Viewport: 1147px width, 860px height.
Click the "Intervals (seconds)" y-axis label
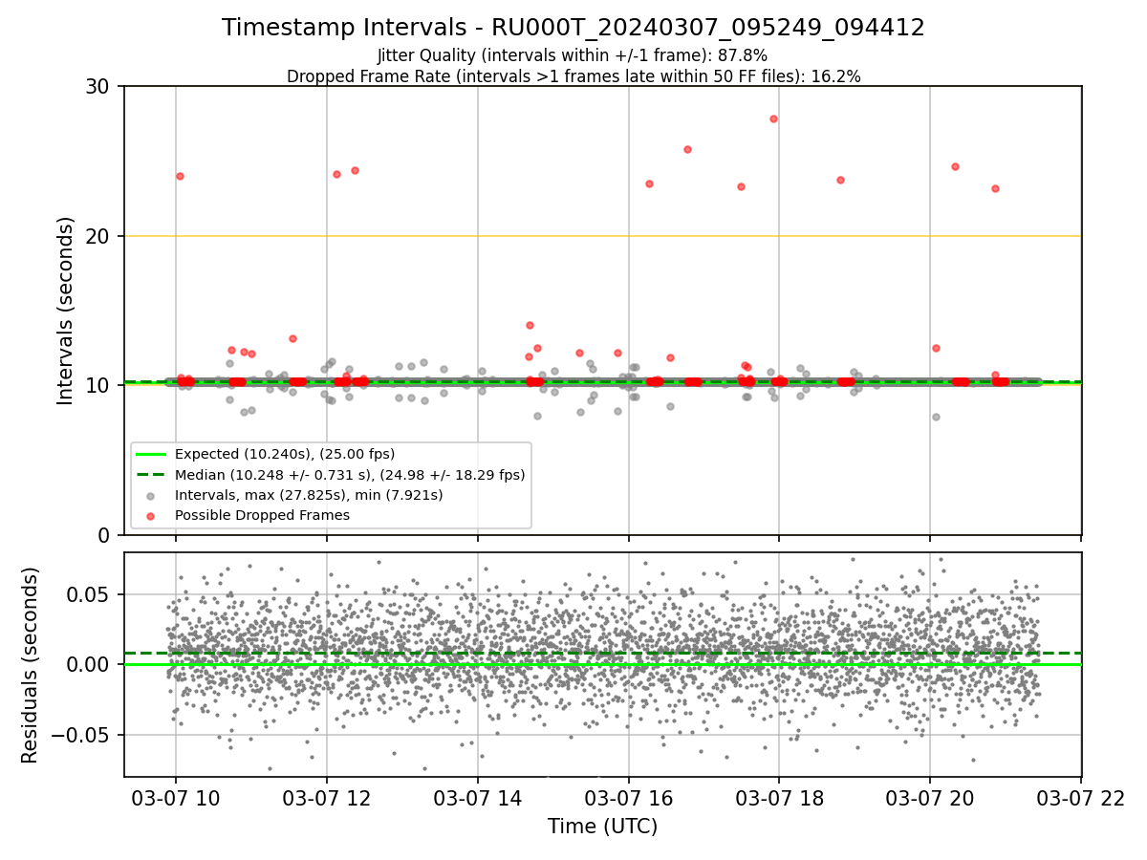tap(66, 311)
